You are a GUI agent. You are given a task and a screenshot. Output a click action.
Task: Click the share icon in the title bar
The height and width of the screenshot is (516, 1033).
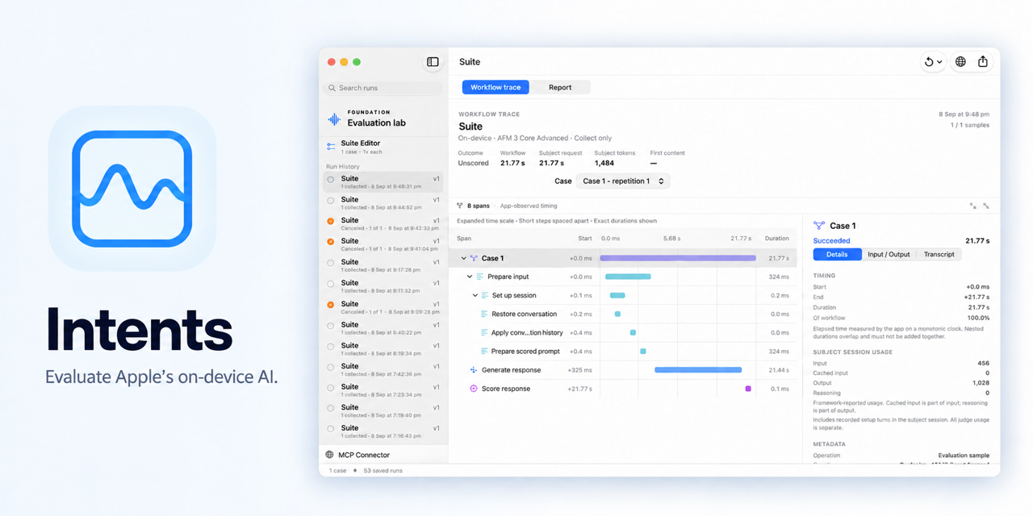983,62
